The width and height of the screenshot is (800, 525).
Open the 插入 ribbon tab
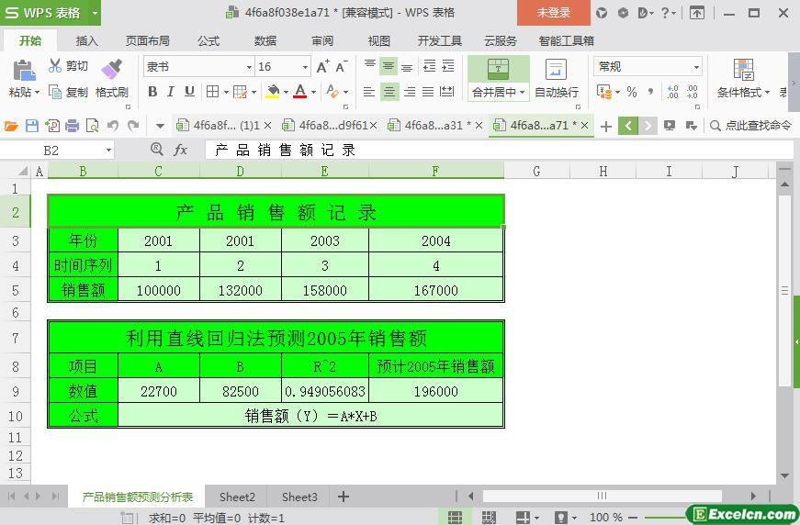click(86, 40)
